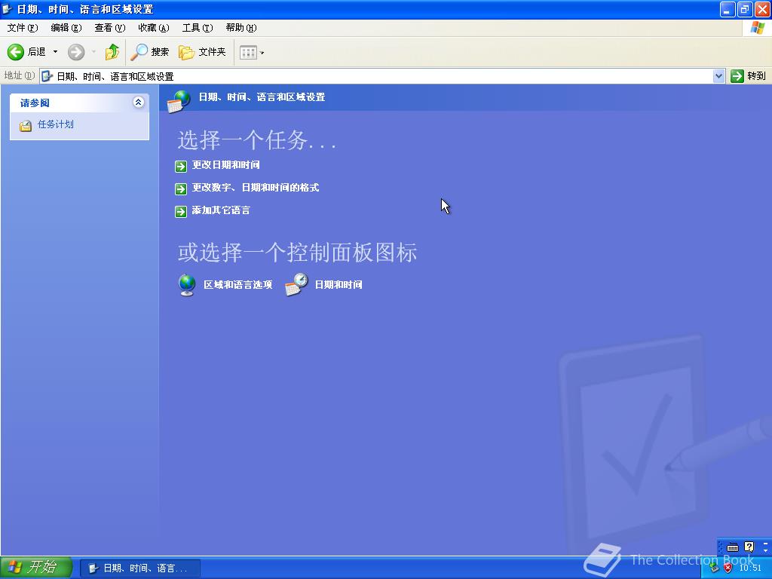
Task: Select the 更改日期和时间 task
Action: pyautogui.click(x=226, y=165)
